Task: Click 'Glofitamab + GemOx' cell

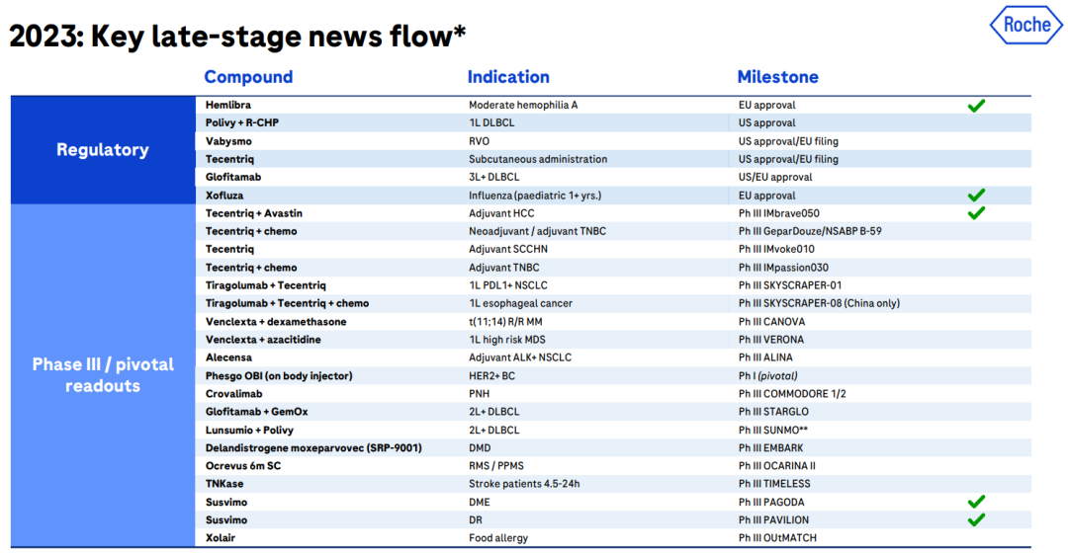Action: coord(256,412)
